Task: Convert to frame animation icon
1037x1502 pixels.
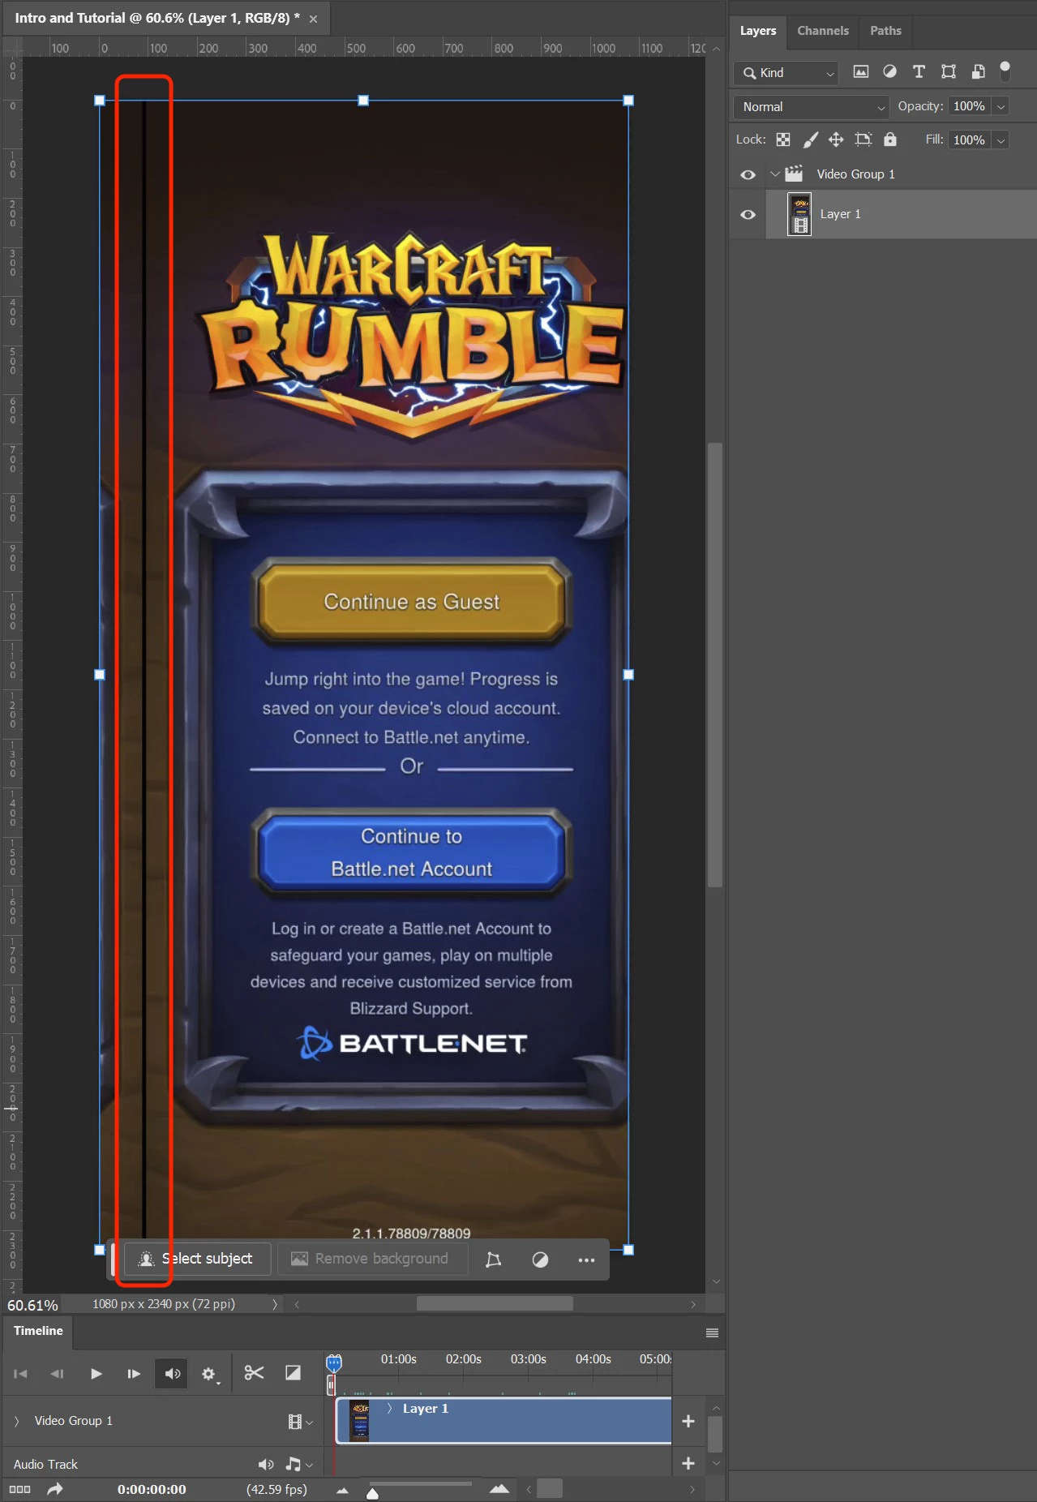Action: tap(19, 1489)
